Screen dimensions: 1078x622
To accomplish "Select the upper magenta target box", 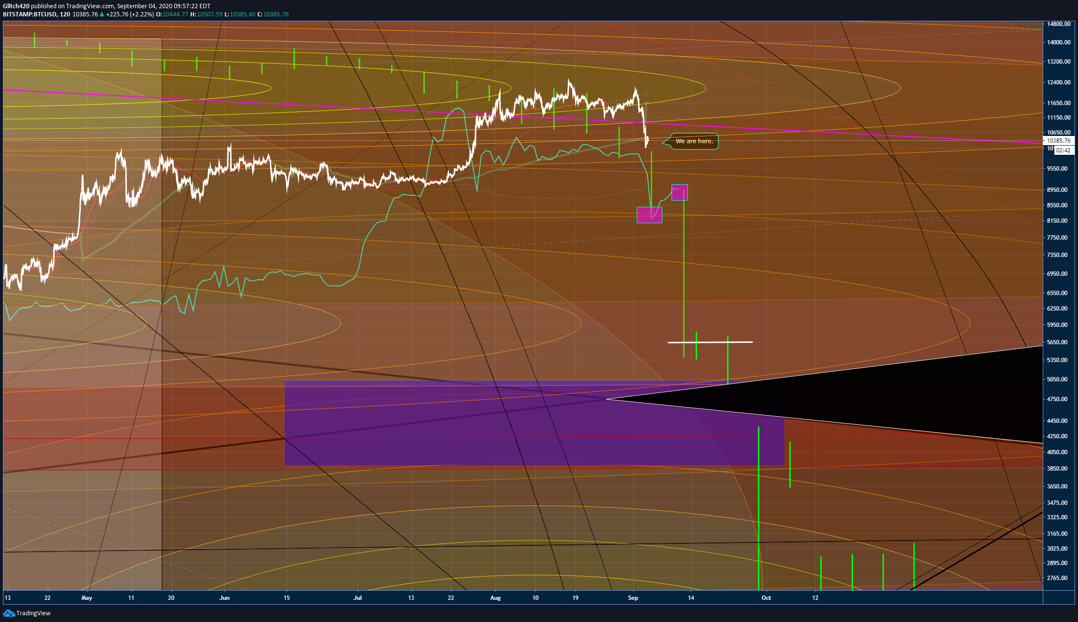I will (x=680, y=192).
